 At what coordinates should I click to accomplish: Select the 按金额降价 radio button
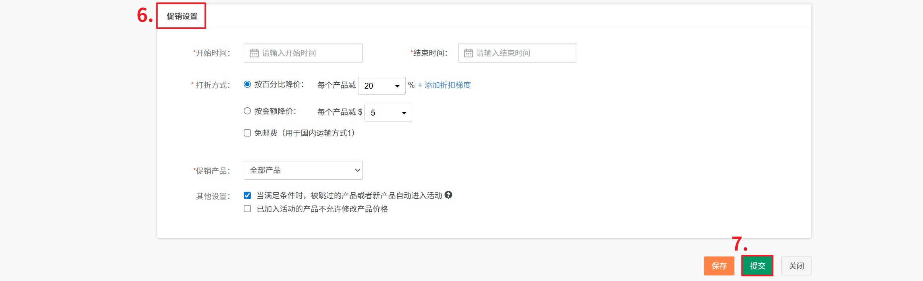click(247, 111)
